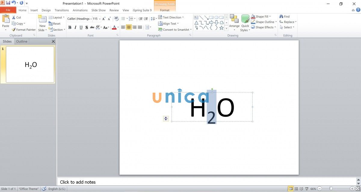361x192 pixels.
Task: Select the Format Painter tool
Action: (x=23, y=29)
